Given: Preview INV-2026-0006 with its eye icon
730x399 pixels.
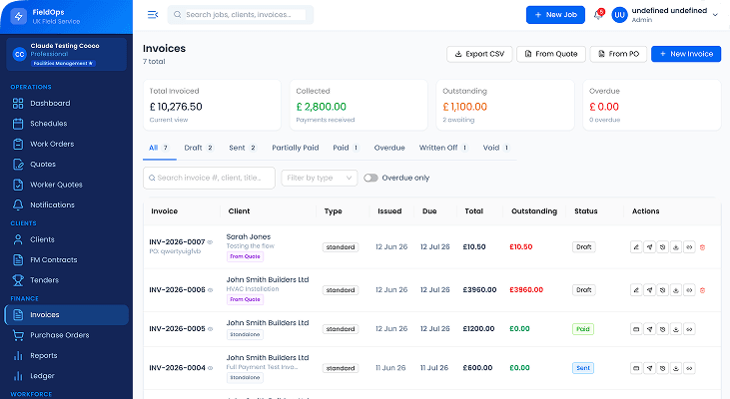Looking at the screenshot, I should coord(210,290).
